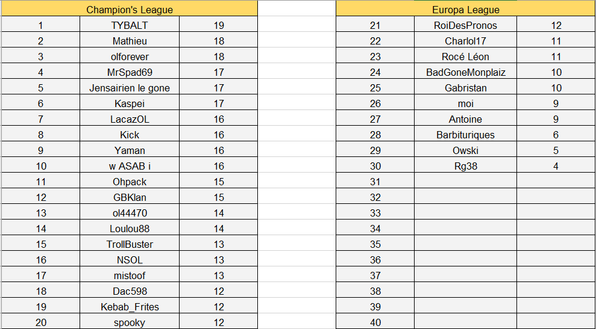The height and width of the screenshot is (329, 596).
Task: Select the rank 40 cell
Action: click(x=375, y=322)
